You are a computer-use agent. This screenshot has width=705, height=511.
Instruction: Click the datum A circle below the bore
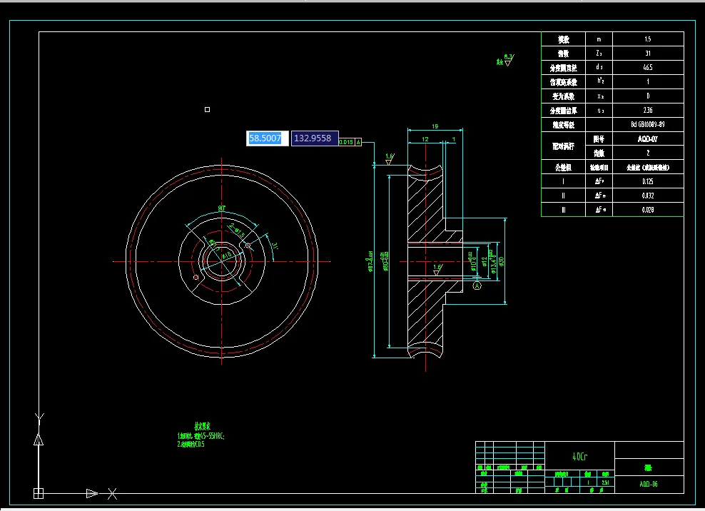tap(477, 285)
